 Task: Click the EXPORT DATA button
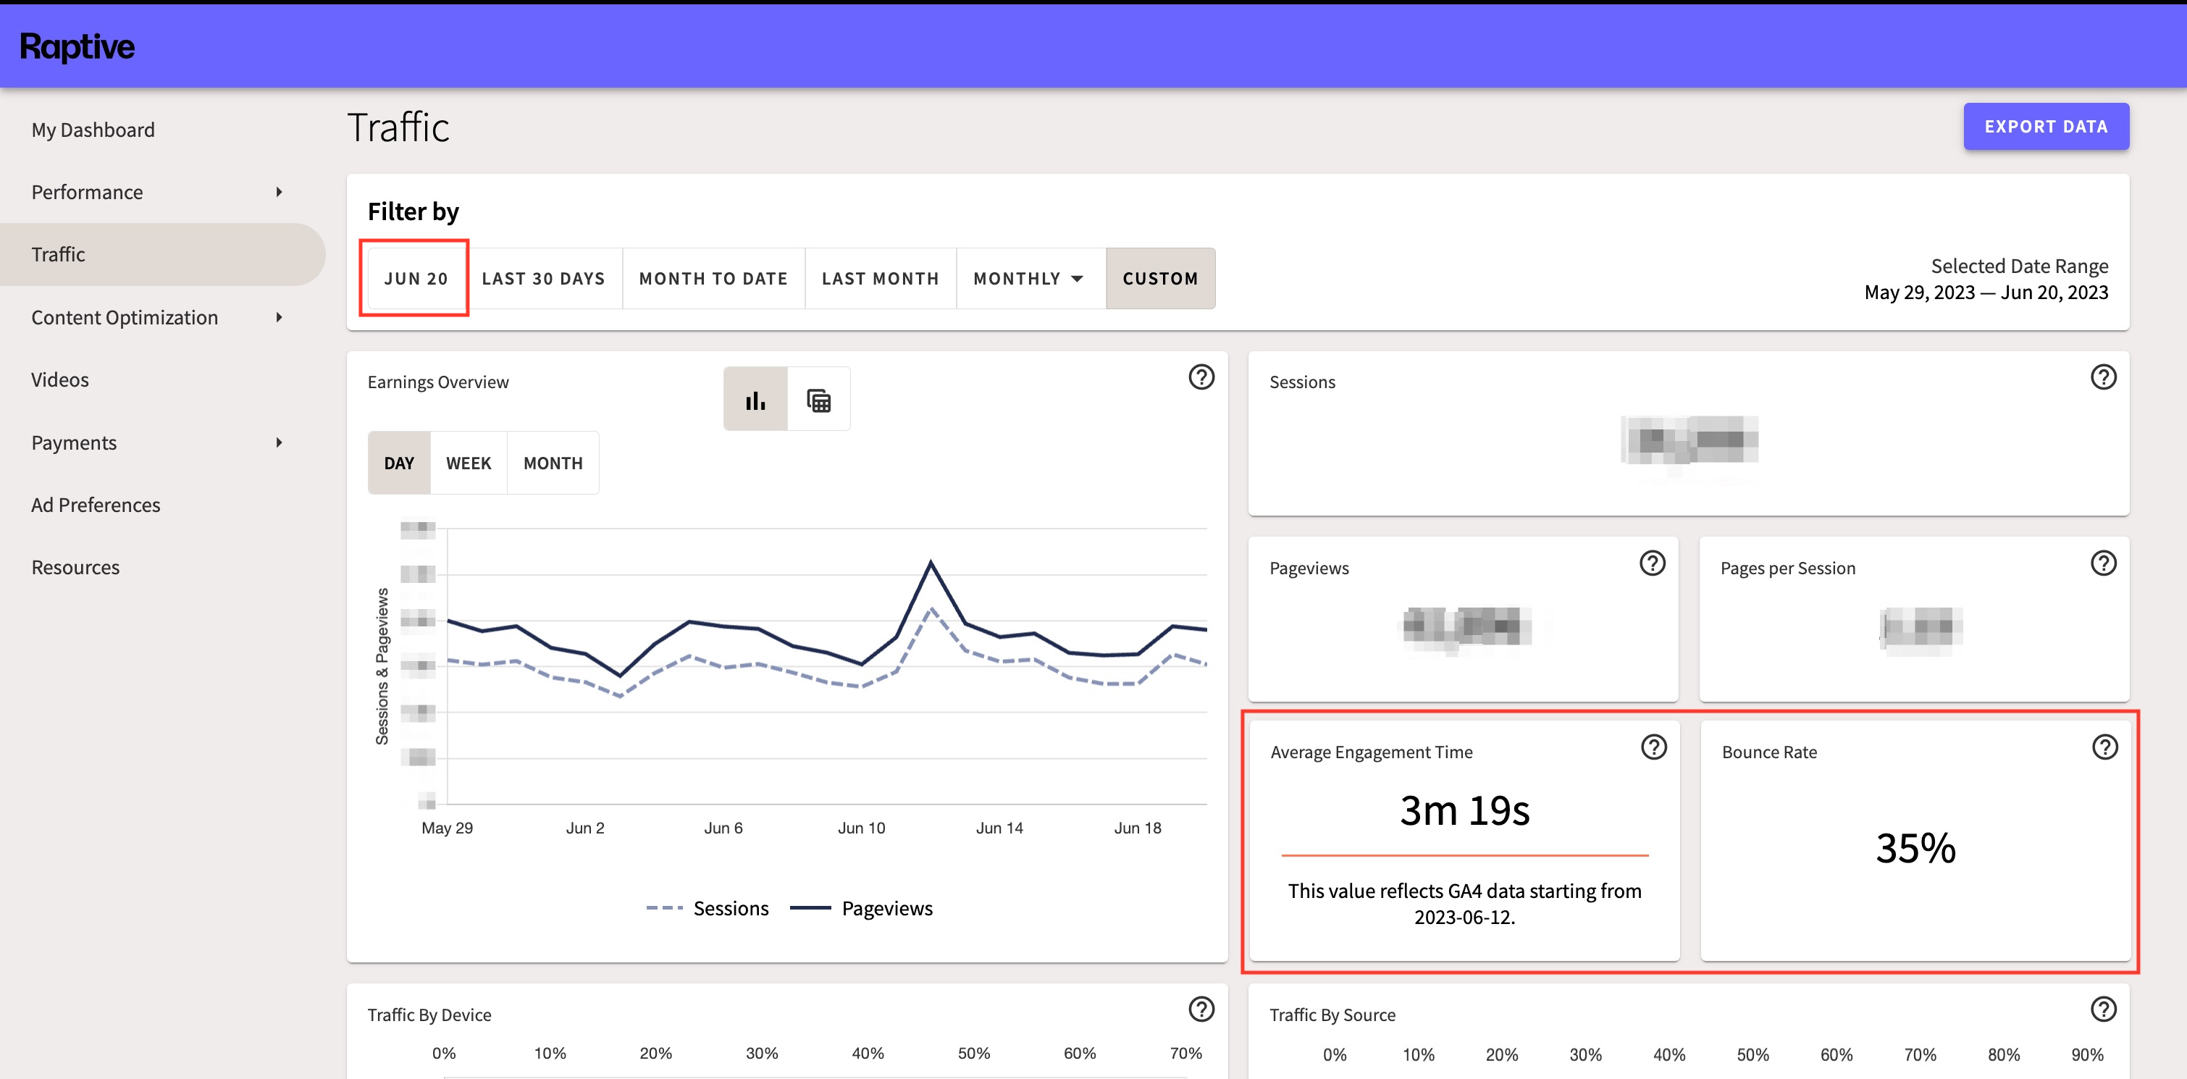tap(2046, 126)
